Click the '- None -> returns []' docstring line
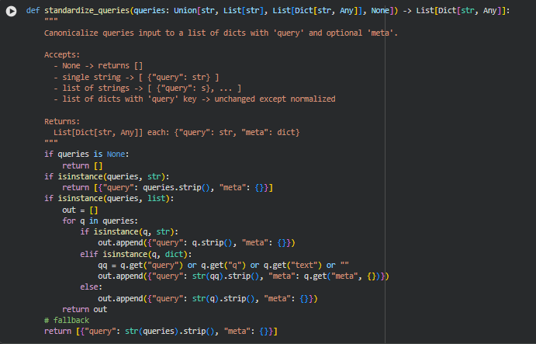This screenshot has height=344, width=536. (x=100, y=67)
